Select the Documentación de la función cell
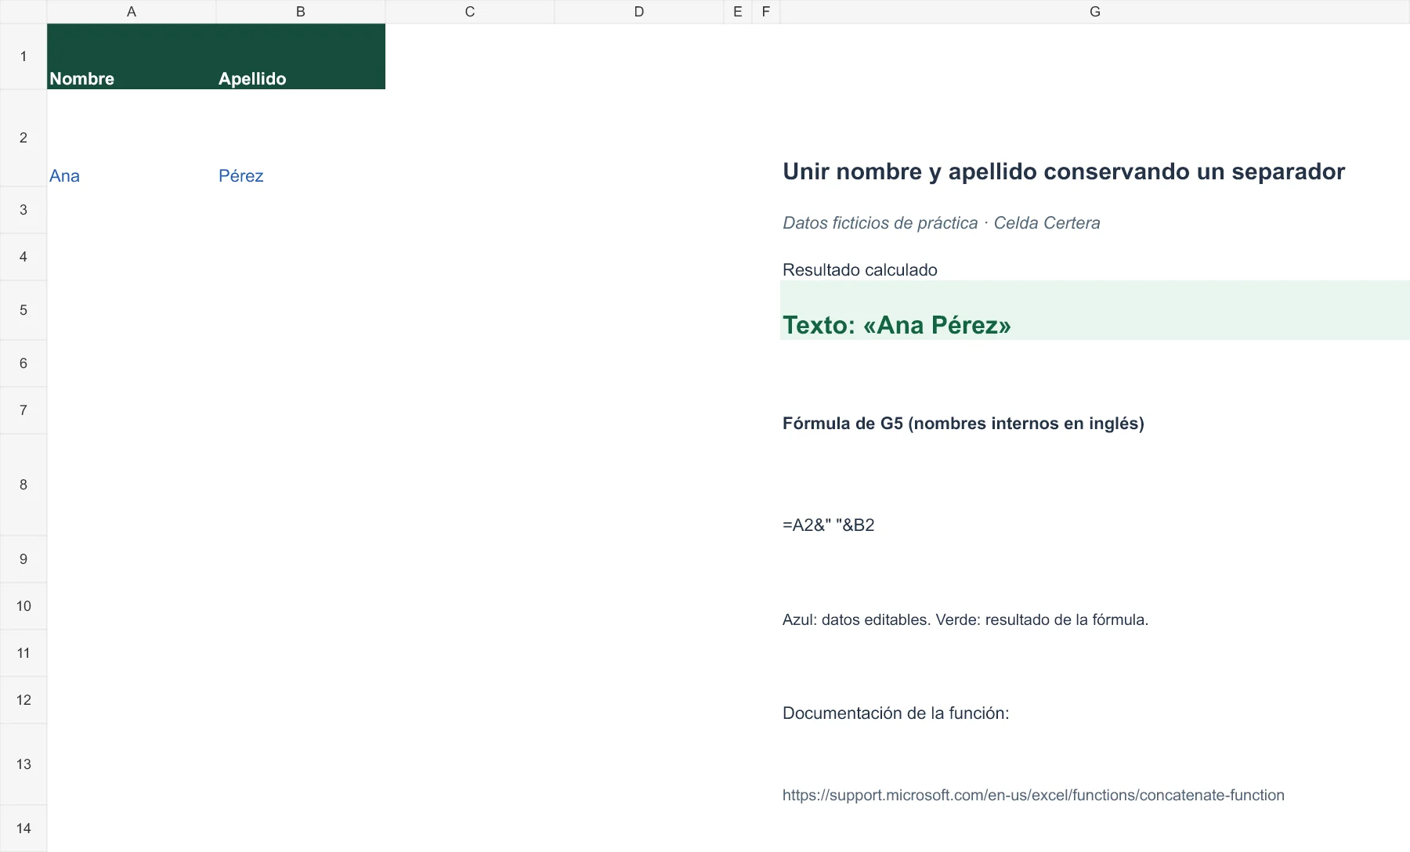This screenshot has width=1410, height=852. pyautogui.click(x=1095, y=700)
